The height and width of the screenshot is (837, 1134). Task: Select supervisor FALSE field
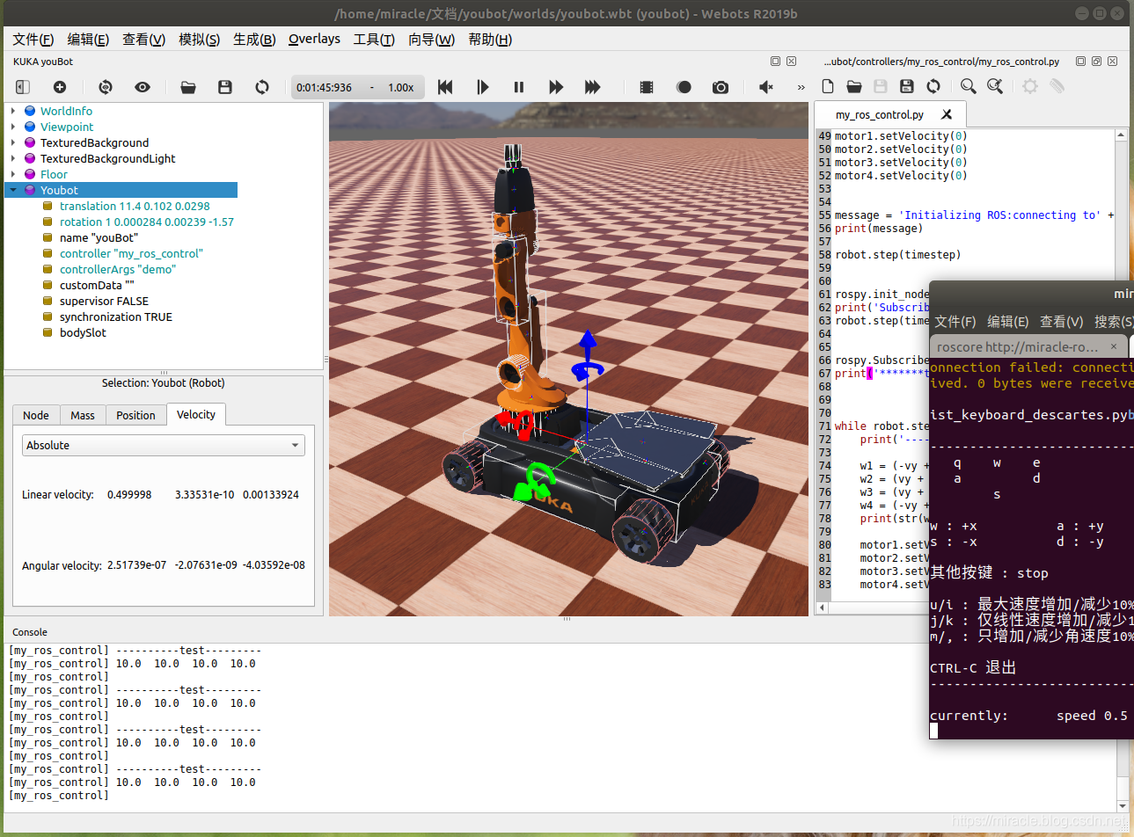click(104, 301)
